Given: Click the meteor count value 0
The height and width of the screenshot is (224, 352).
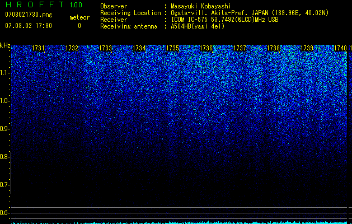Looking at the screenshot, I should 79,26.
